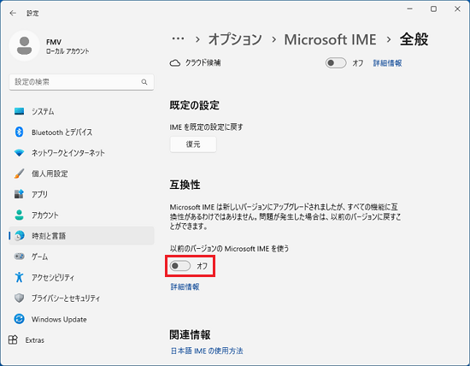Image resolution: width=470 pixels, height=366 pixels.
Task: Click the 時刻と言語 globe clock icon
Action: point(19,236)
